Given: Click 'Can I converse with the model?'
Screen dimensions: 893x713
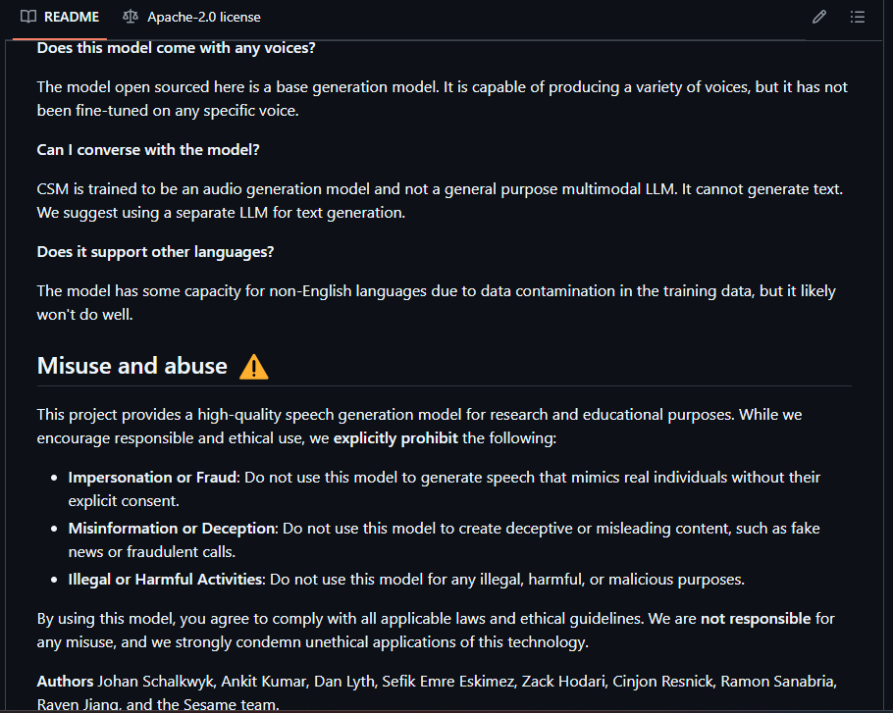Looking at the screenshot, I should [x=148, y=150].
